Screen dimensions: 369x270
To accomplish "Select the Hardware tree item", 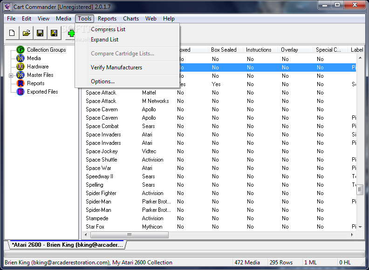I will coord(38,67).
